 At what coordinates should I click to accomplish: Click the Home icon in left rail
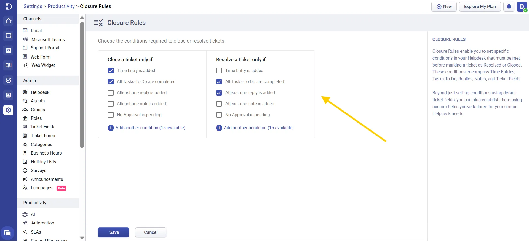[x=9, y=21]
